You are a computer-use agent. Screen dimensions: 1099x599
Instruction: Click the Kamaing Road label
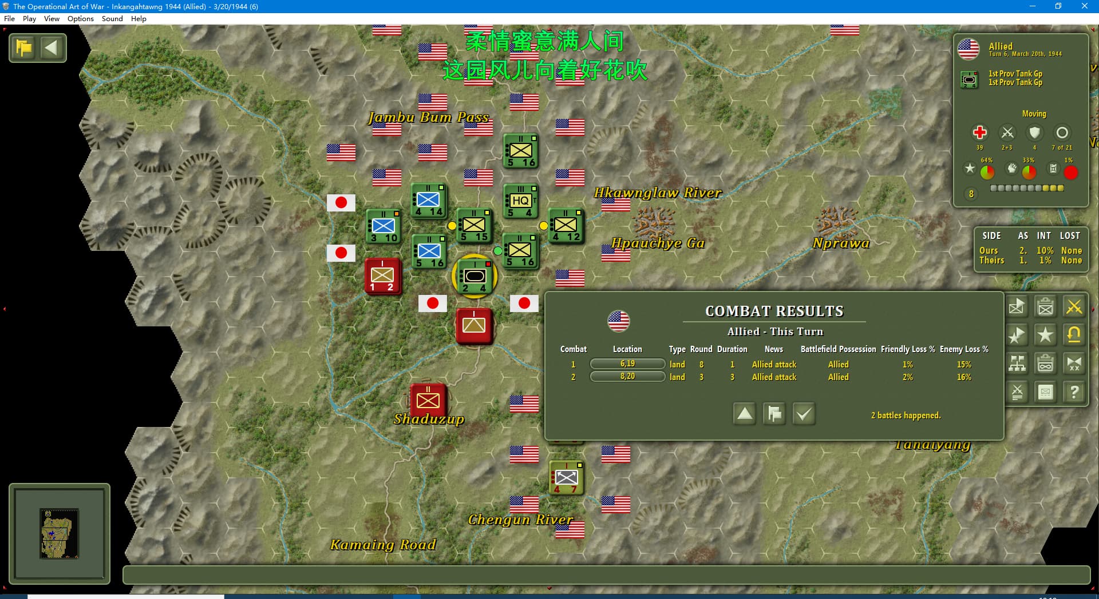click(383, 545)
